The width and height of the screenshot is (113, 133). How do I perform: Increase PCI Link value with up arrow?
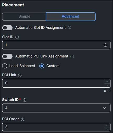click(107, 81)
